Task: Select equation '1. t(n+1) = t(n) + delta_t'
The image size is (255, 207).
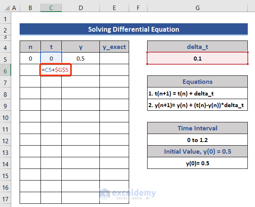Action: [x=197, y=93]
